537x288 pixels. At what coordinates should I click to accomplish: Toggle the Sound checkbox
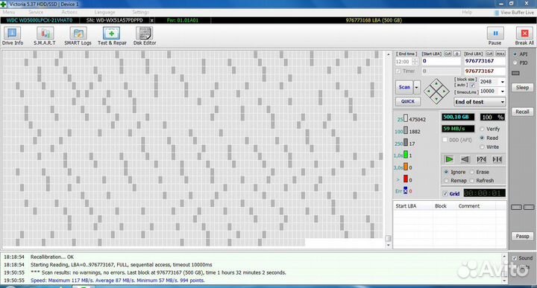point(515,258)
